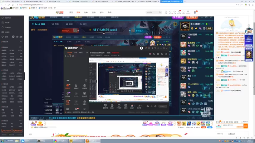
Task: Open the file explorer icon on taskbar
Action: click(x=17, y=141)
